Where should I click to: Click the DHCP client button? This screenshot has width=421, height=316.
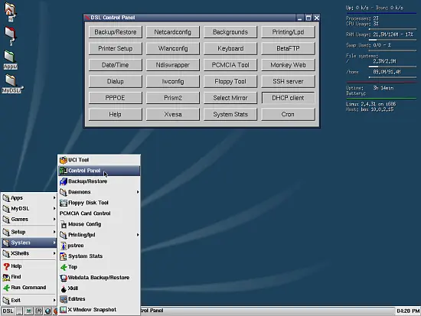pyautogui.click(x=288, y=98)
